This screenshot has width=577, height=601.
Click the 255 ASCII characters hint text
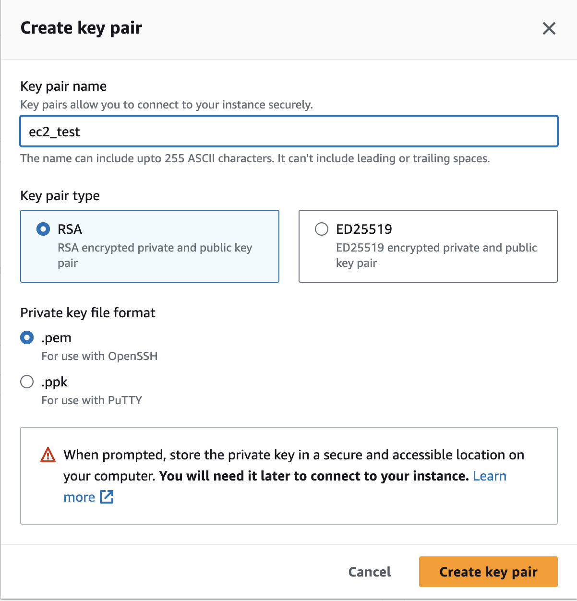(254, 158)
